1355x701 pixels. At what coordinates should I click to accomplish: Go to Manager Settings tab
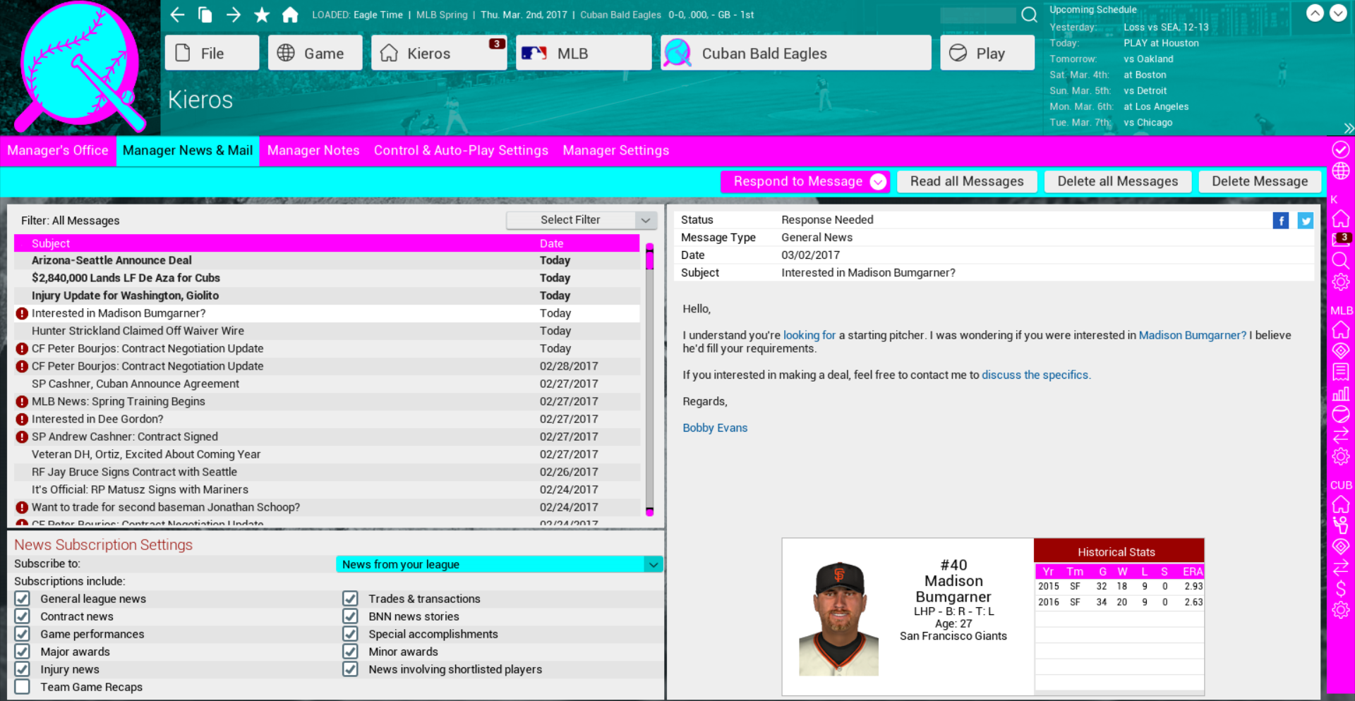[616, 150]
